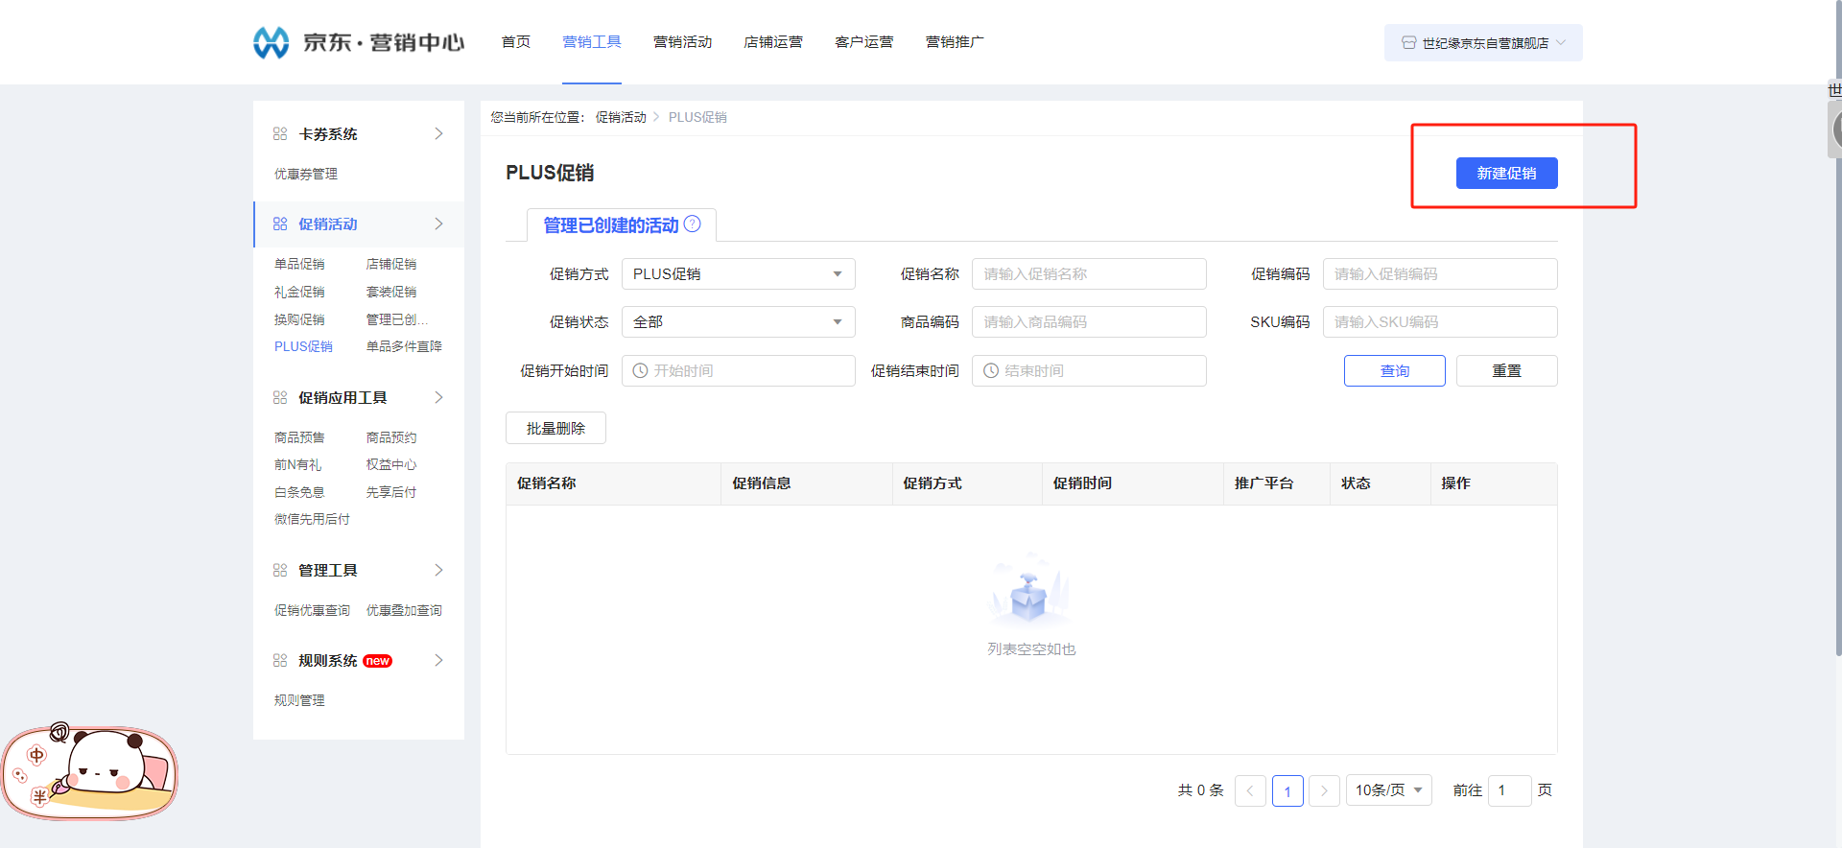Go to the next page arrow

click(1324, 790)
